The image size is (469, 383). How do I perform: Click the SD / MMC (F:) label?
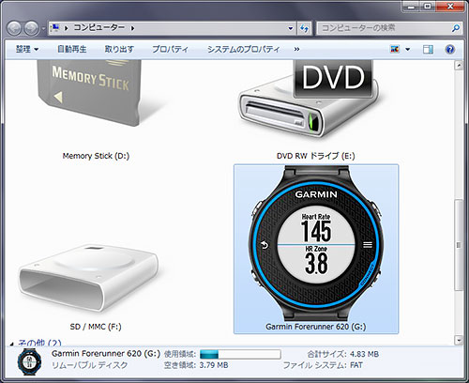[96, 327]
